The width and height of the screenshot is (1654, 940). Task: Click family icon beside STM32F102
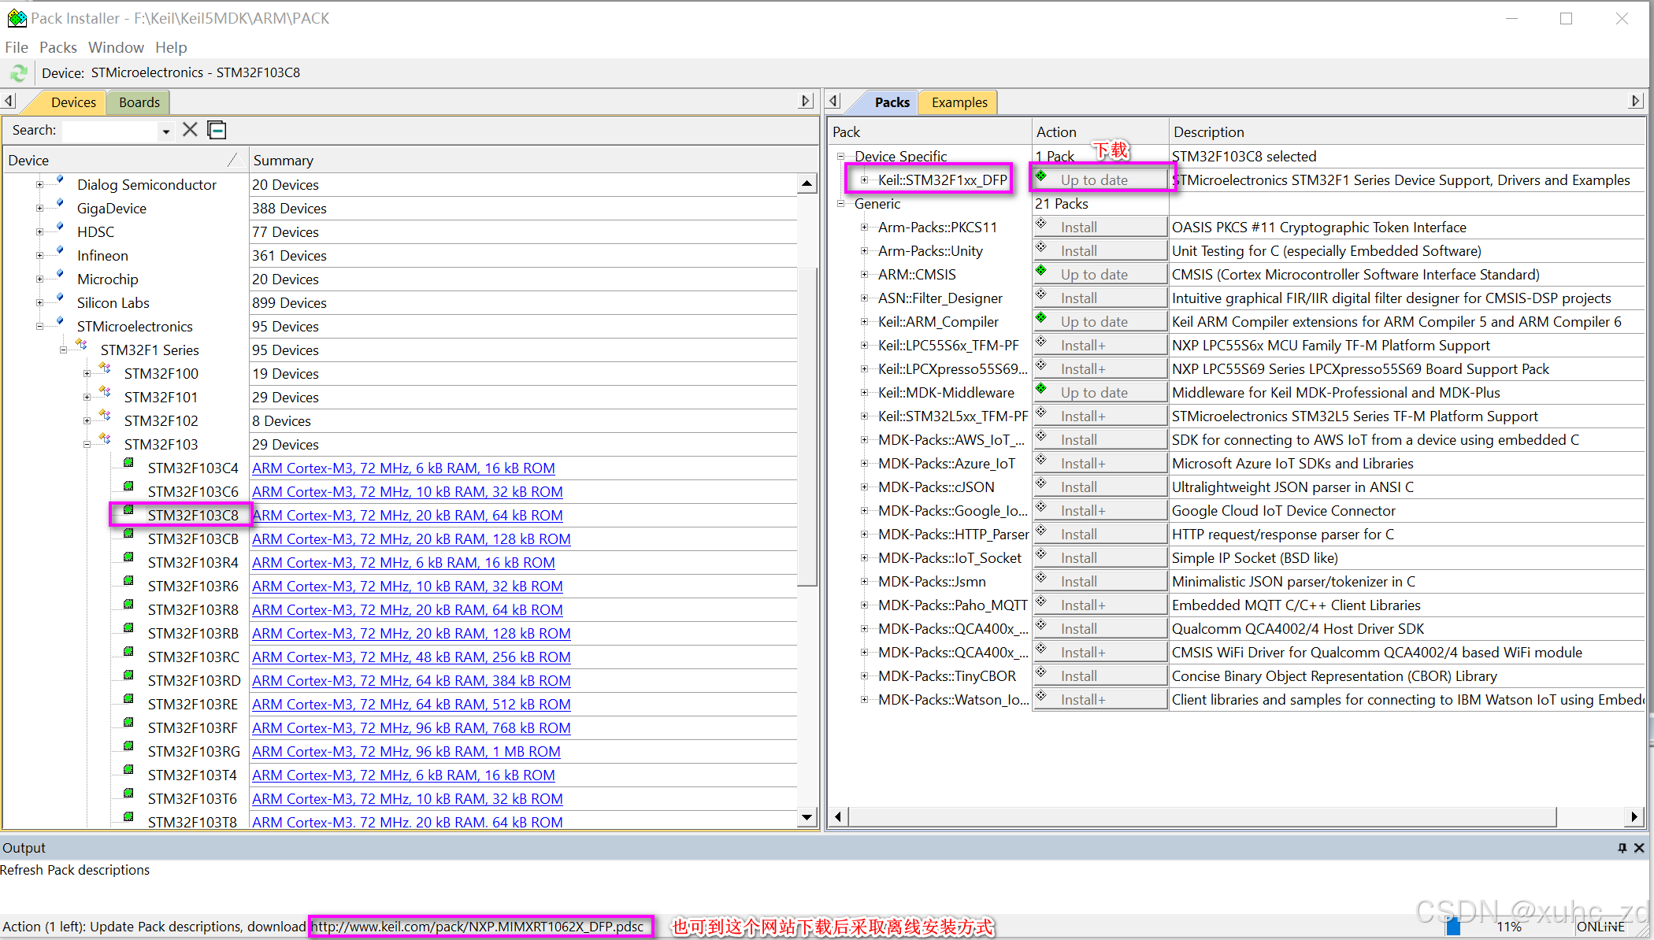point(105,416)
